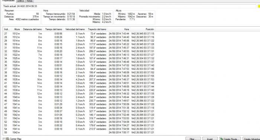260x140 pixels.
Task: Click the track name field
Action: click(x=129, y=6)
